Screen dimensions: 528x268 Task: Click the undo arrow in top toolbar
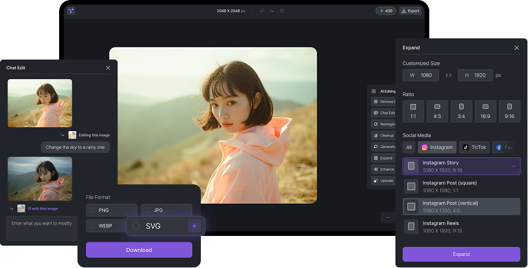click(262, 11)
